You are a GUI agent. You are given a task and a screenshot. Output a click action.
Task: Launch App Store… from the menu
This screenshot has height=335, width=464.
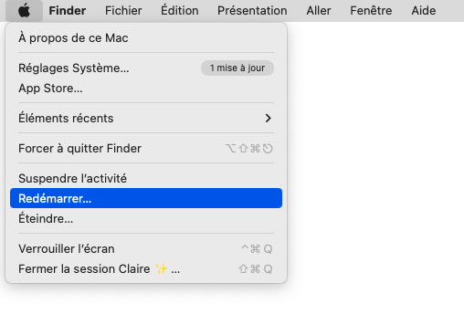[146, 89]
